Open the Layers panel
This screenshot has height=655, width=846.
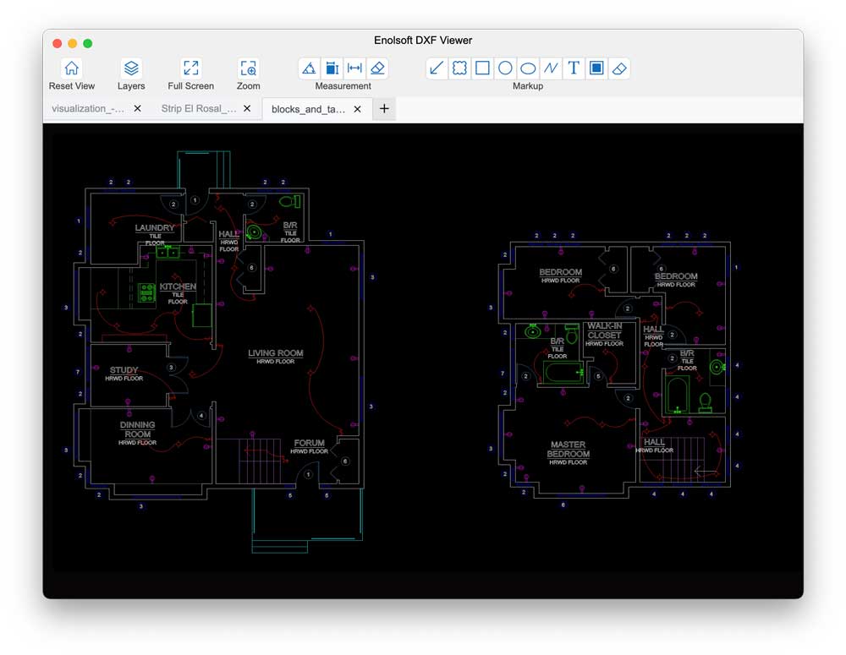point(131,68)
